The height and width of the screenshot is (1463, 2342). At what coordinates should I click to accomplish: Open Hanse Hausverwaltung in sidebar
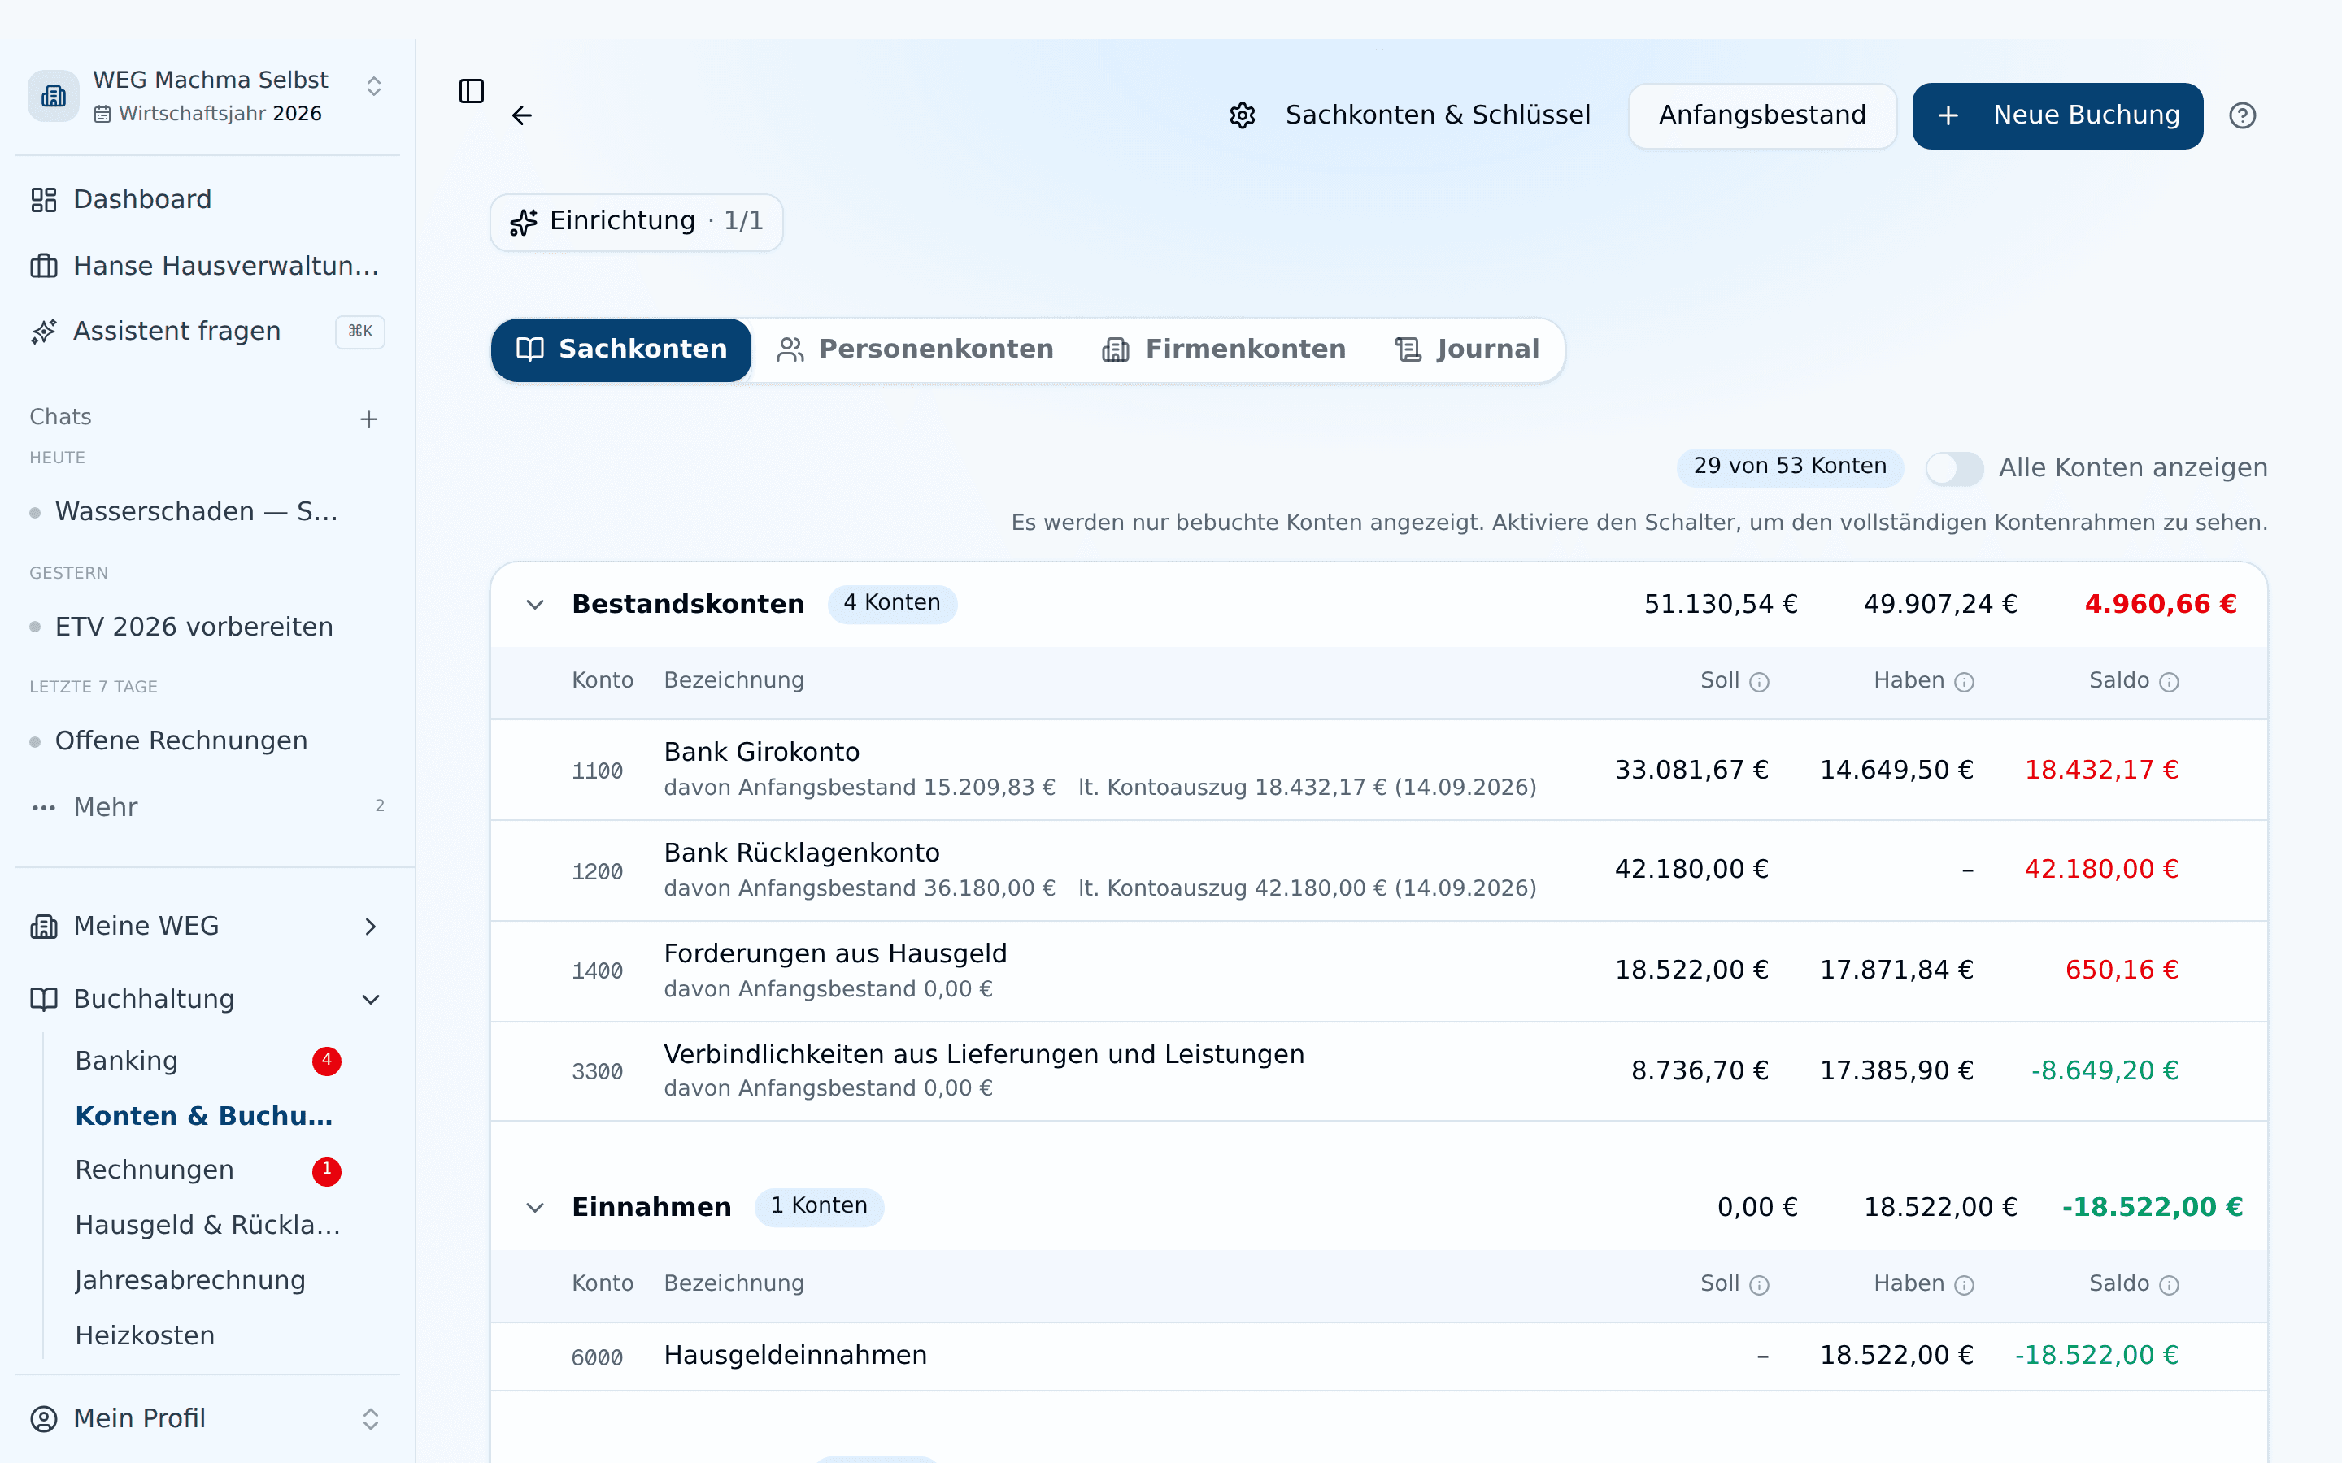click(x=207, y=265)
